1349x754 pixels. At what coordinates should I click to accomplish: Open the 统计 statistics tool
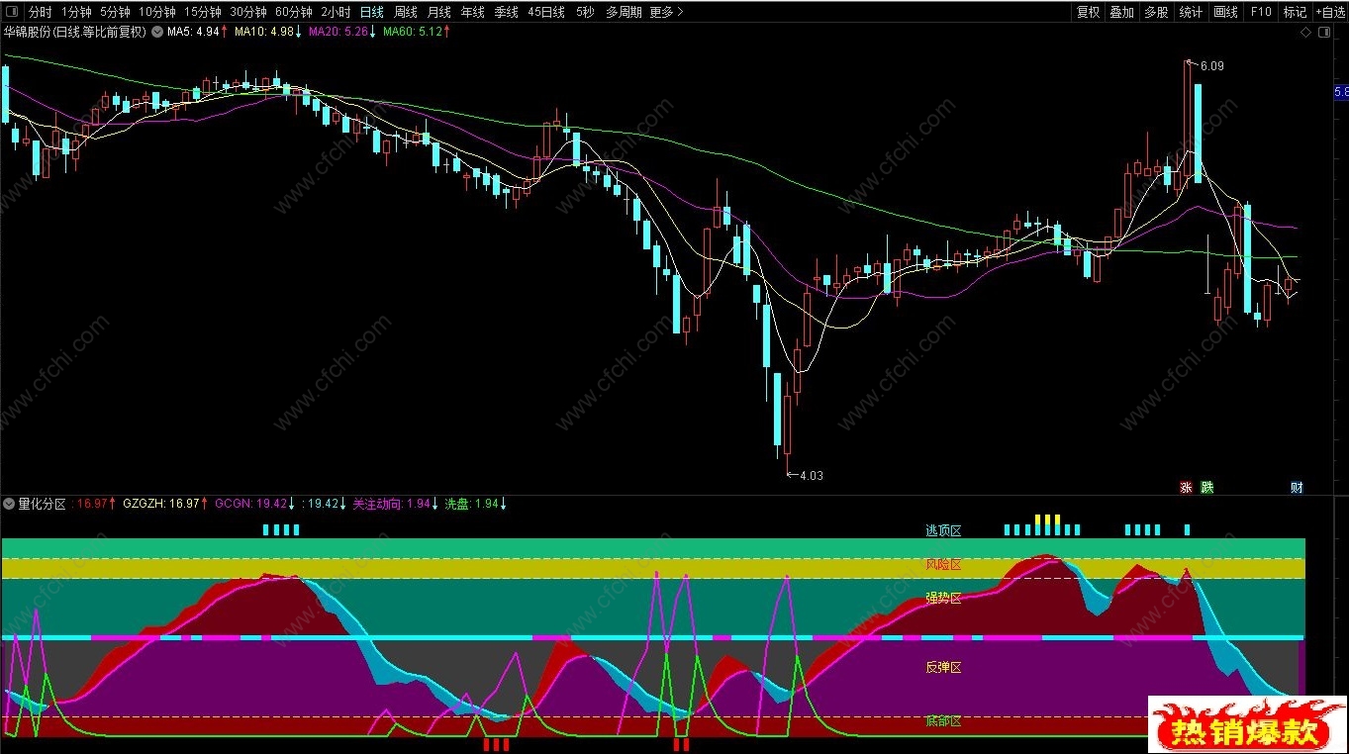[1191, 12]
